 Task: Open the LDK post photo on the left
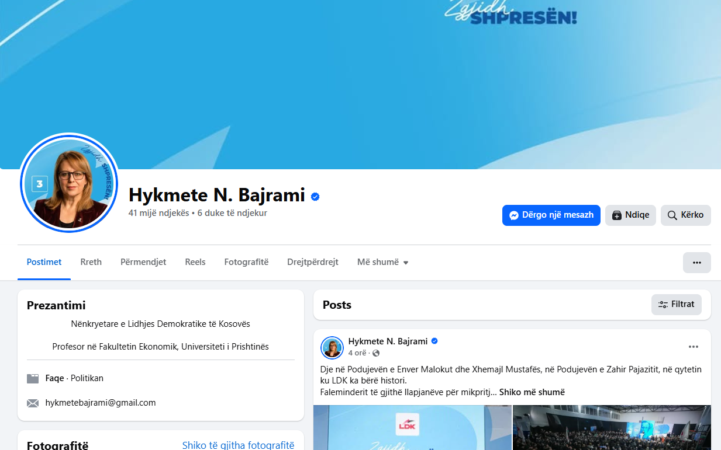[x=412, y=428]
